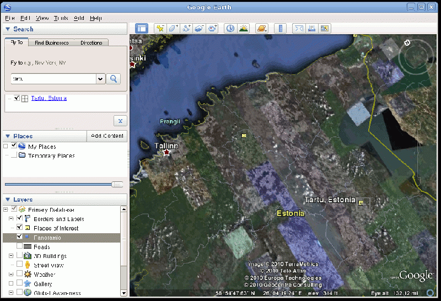Add a placemark from the toolbar
Screen dimensions: 441x301
(160, 29)
